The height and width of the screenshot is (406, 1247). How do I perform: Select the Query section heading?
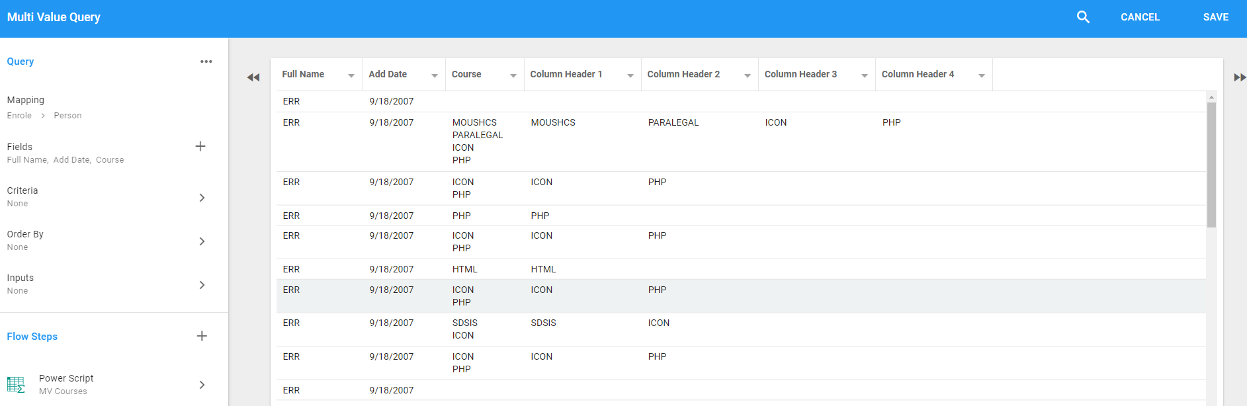click(21, 61)
